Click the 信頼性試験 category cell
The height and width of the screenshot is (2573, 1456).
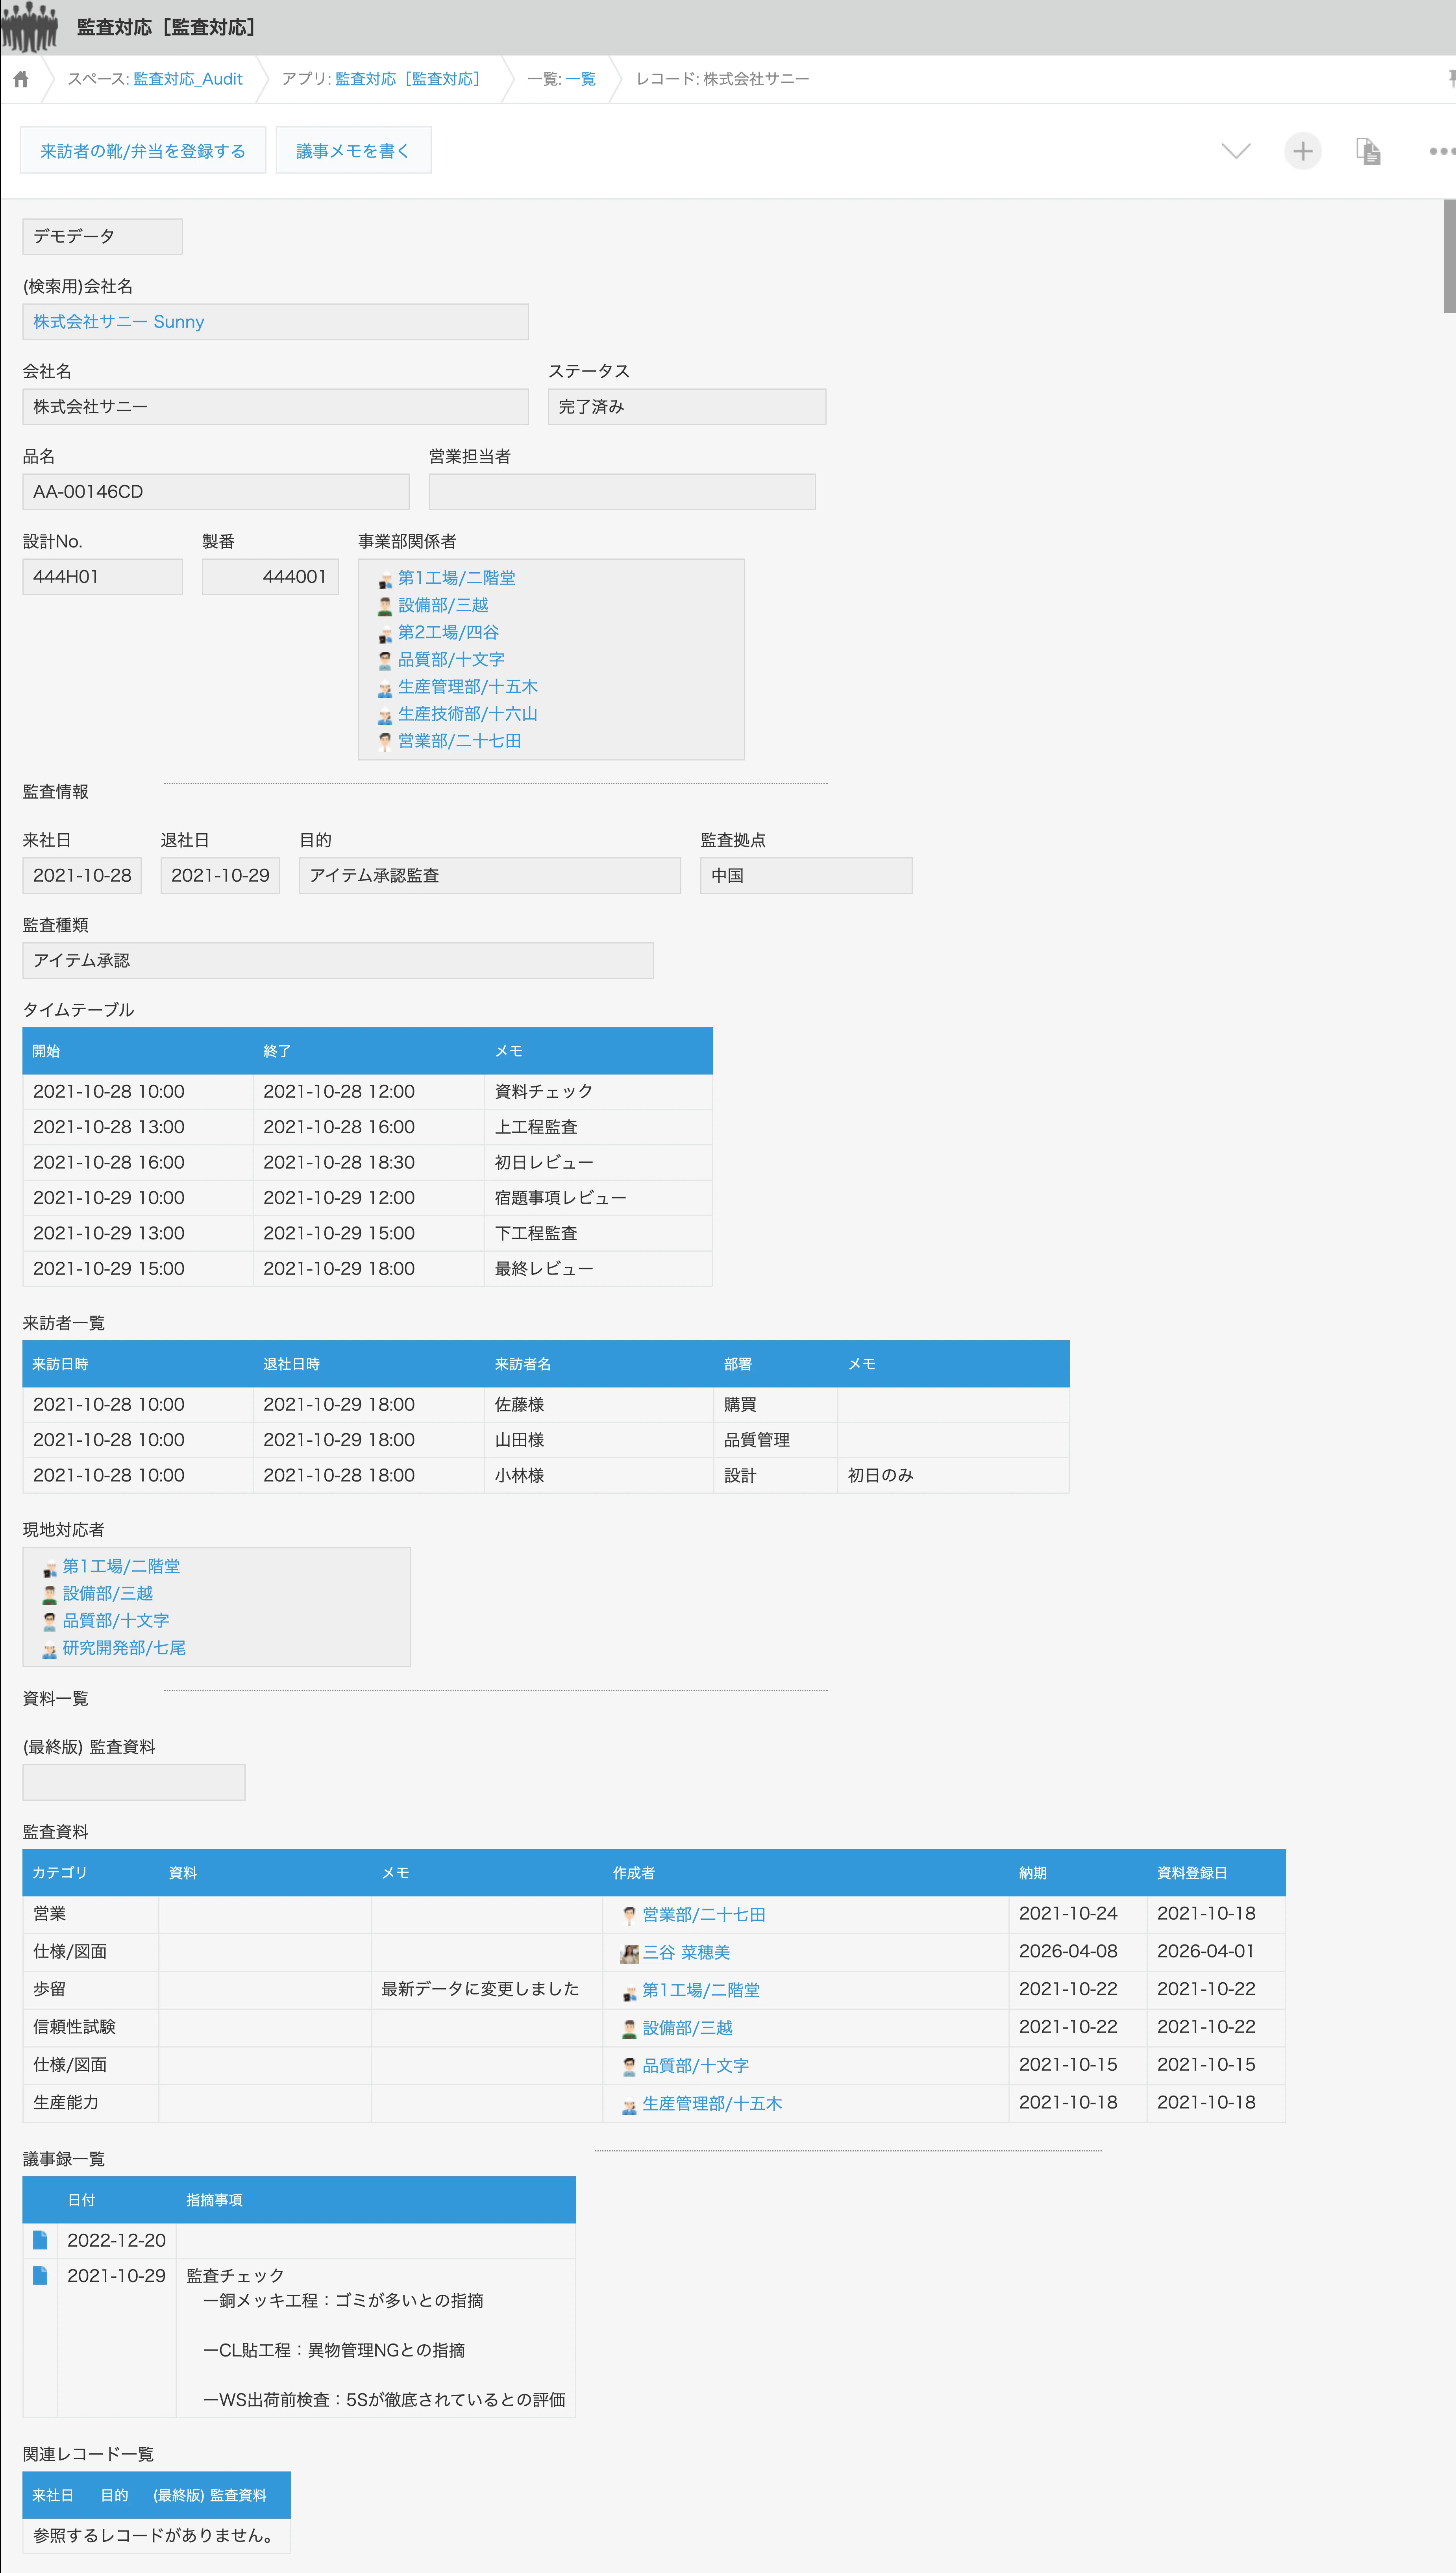(x=91, y=2027)
